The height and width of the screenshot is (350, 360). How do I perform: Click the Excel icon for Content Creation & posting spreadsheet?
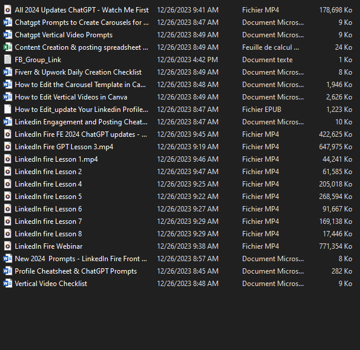8,47
